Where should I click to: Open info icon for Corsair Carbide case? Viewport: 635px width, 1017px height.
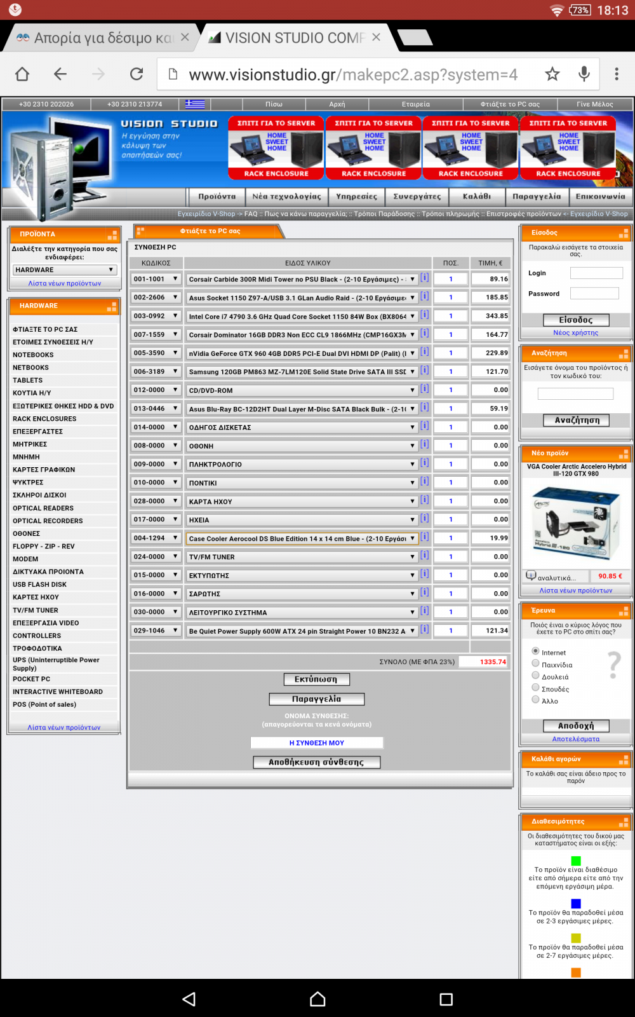424,278
